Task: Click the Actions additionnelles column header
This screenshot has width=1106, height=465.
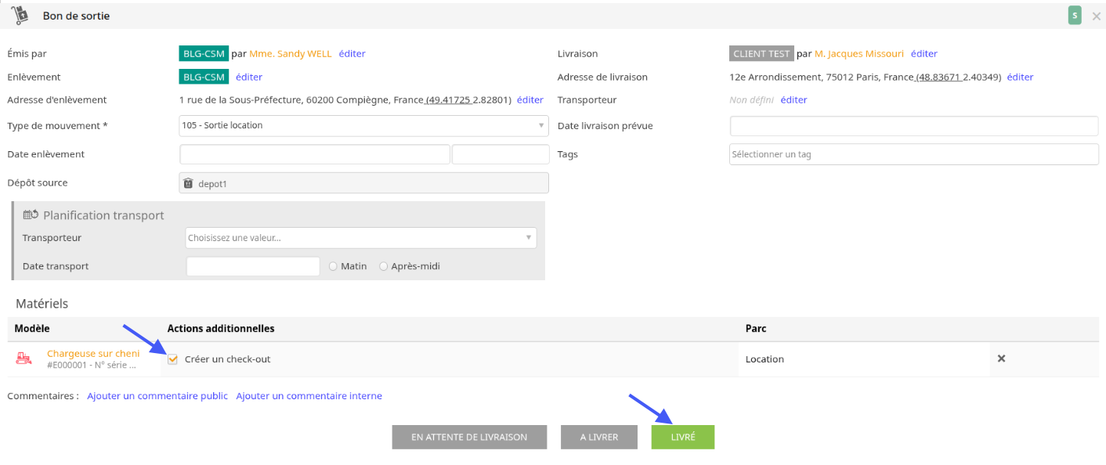Action: click(x=221, y=329)
